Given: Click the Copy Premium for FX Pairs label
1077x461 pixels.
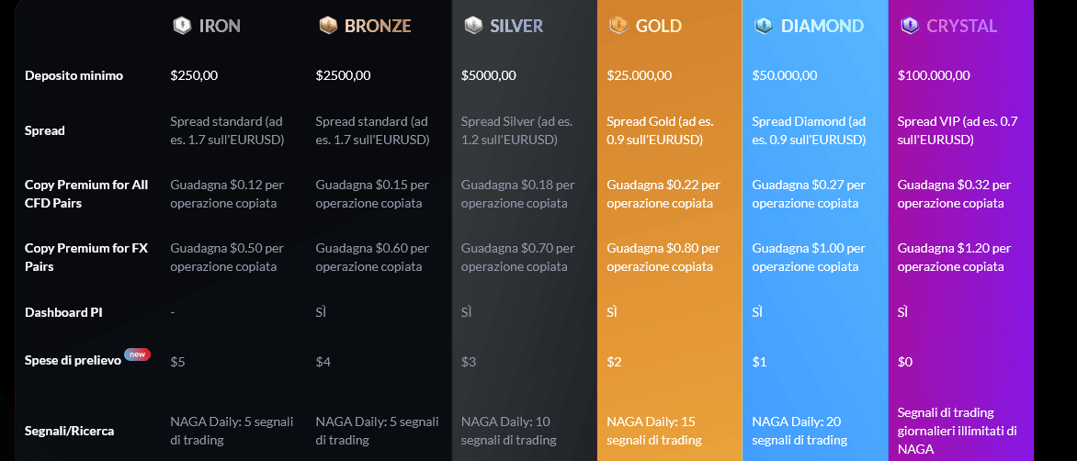Looking at the screenshot, I should click(86, 257).
